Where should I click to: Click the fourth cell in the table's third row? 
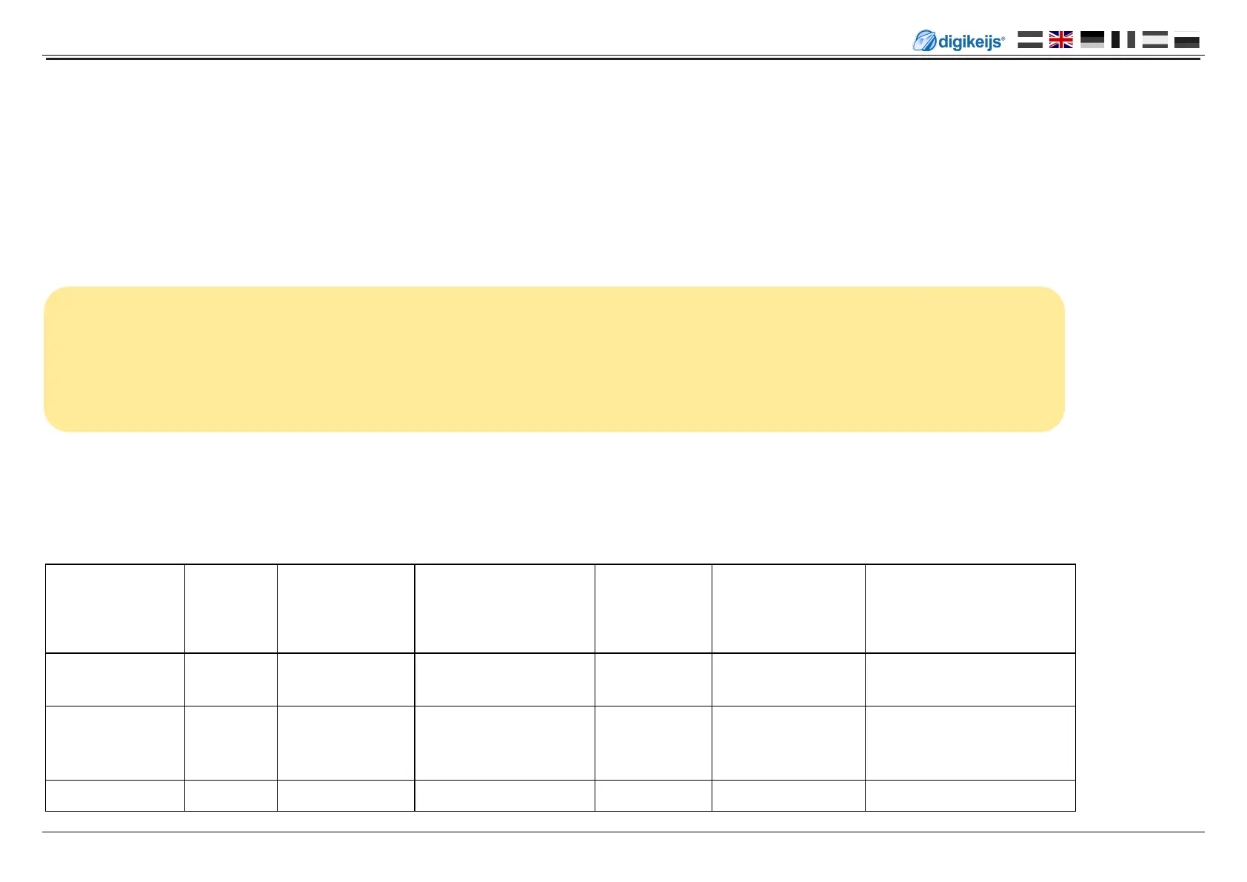tap(504, 743)
